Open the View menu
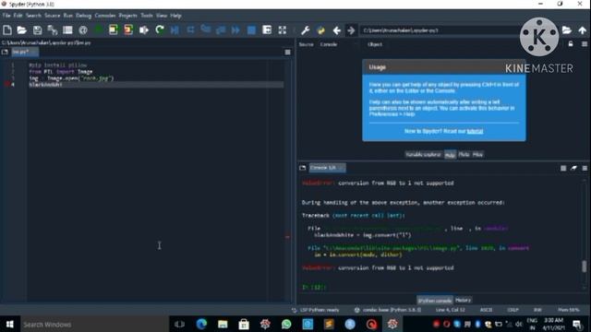This screenshot has width=591, height=332. tap(162, 16)
